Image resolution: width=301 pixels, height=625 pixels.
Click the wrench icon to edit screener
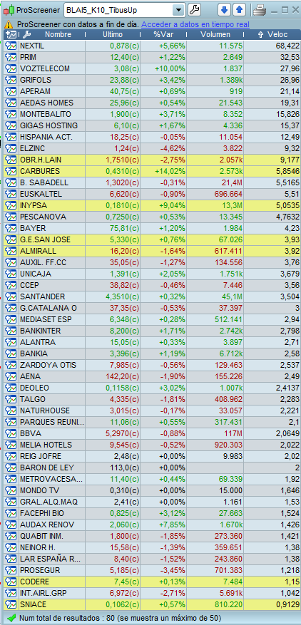pos(194,10)
